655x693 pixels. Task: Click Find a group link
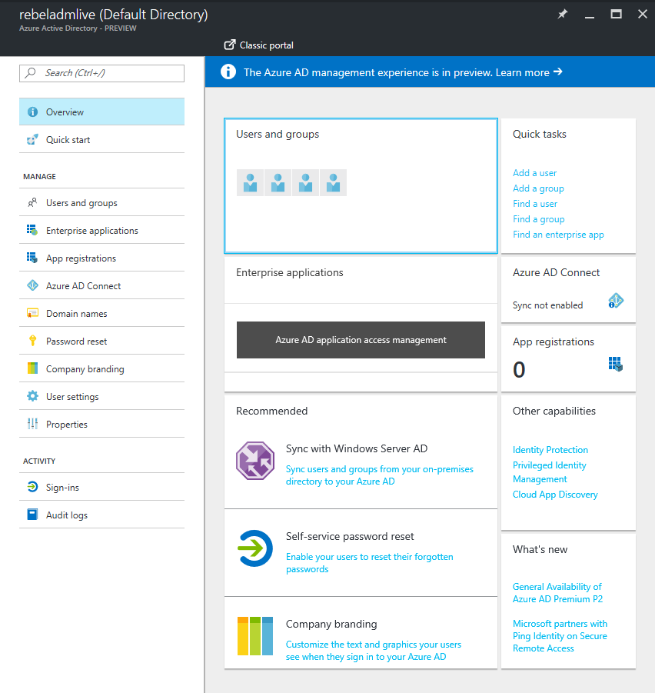(x=538, y=219)
